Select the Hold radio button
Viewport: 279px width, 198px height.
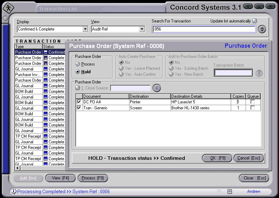(78, 72)
